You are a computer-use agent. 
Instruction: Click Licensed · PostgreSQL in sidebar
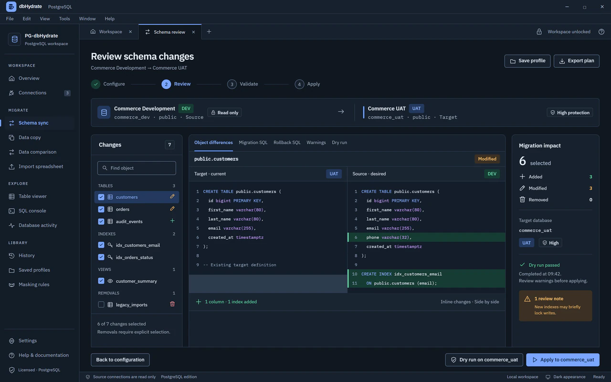35,370
